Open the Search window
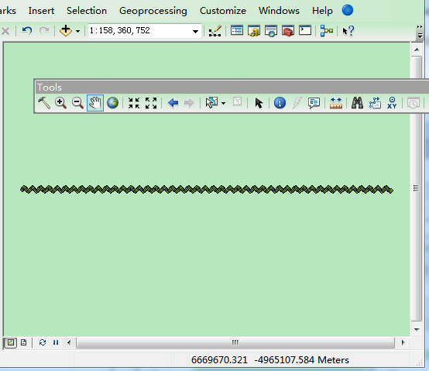The width and height of the screenshot is (429, 371). [x=271, y=31]
